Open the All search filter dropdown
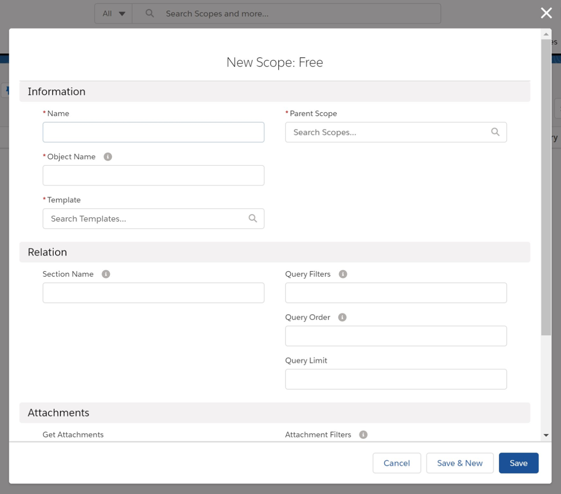This screenshot has height=494, width=561. point(114,14)
